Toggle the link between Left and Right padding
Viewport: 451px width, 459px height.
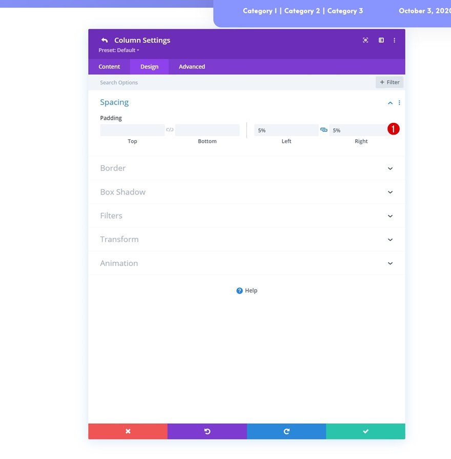[324, 129]
